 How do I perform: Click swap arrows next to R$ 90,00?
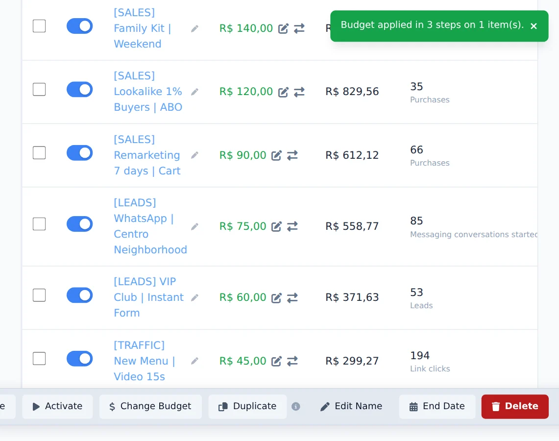point(292,155)
